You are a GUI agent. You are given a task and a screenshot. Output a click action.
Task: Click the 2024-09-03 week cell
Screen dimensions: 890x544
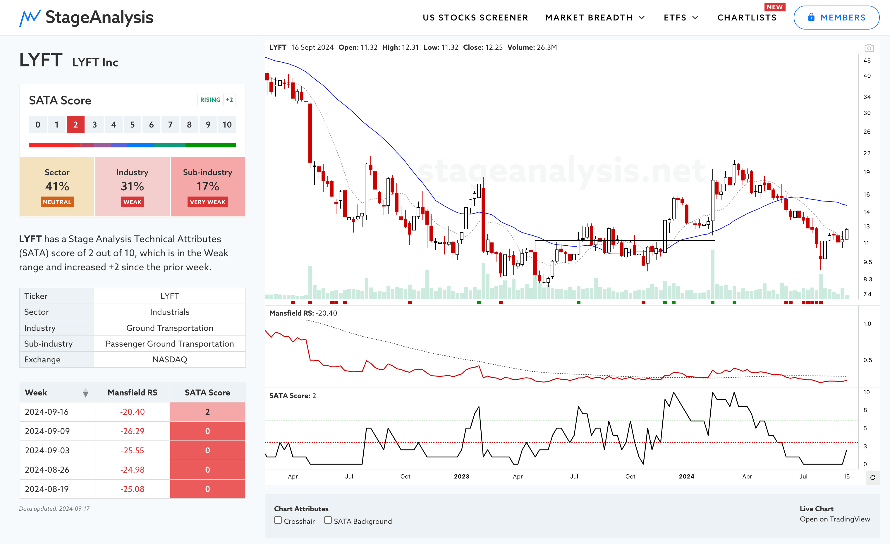pos(57,450)
